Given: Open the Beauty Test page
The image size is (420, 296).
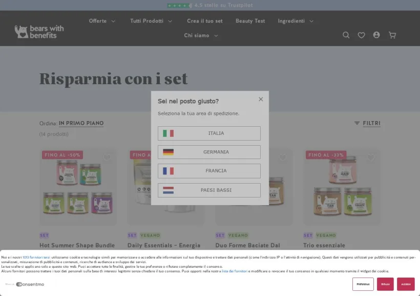Looking at the screenshot, I should pyautogui.click(x=250, y=21).
